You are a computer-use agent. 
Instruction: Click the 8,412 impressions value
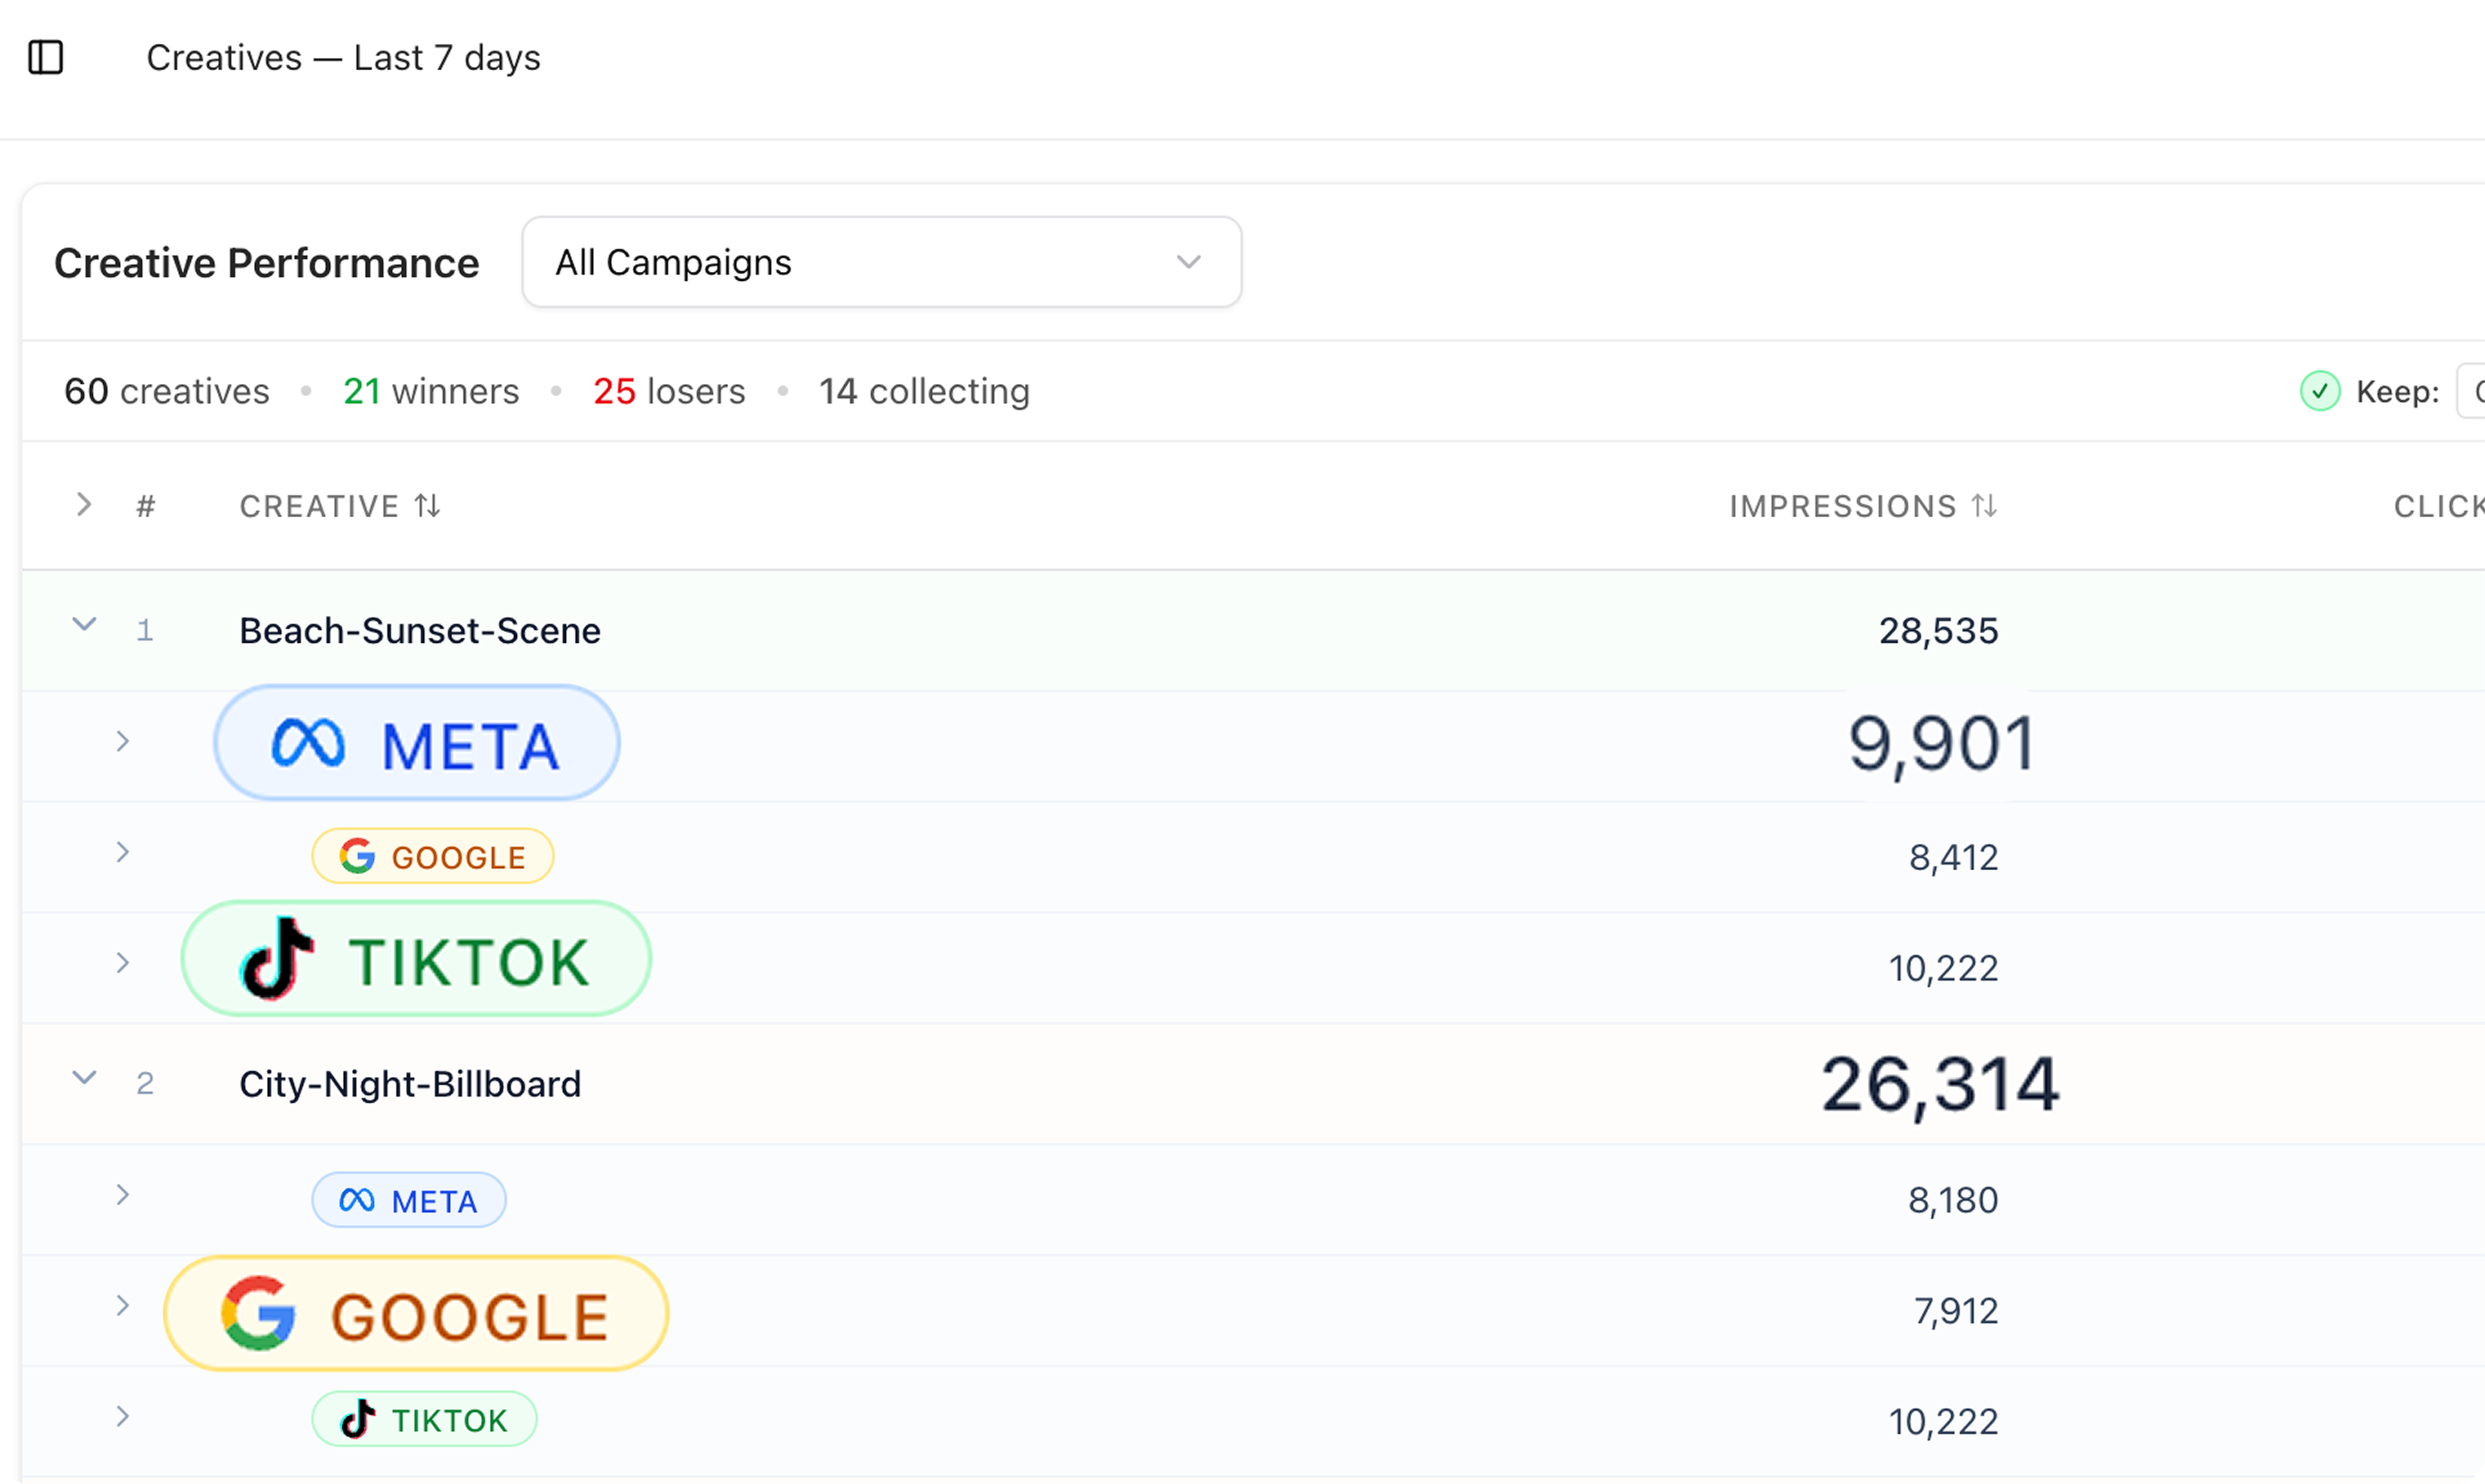click(x=1954, y=857)
